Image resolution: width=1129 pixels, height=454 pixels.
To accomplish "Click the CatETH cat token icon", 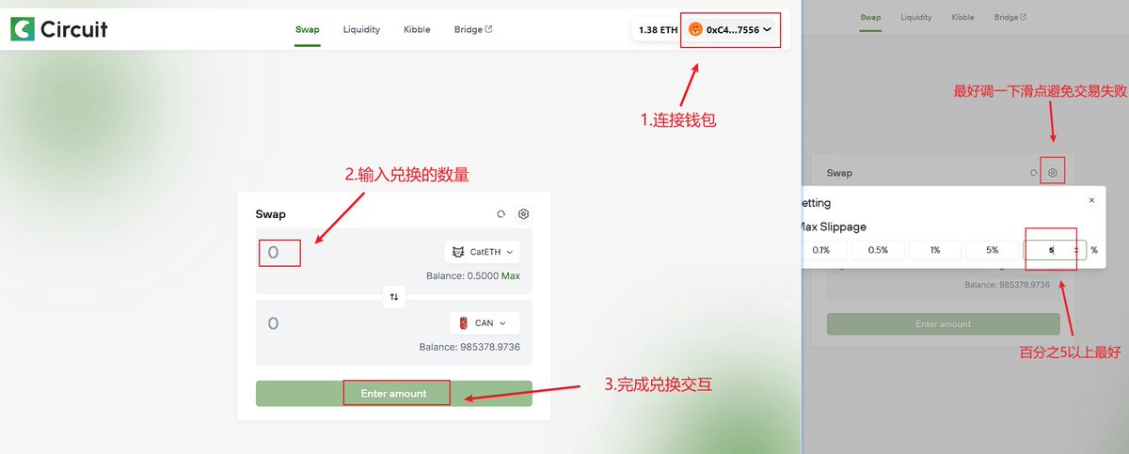I will 458,252.
